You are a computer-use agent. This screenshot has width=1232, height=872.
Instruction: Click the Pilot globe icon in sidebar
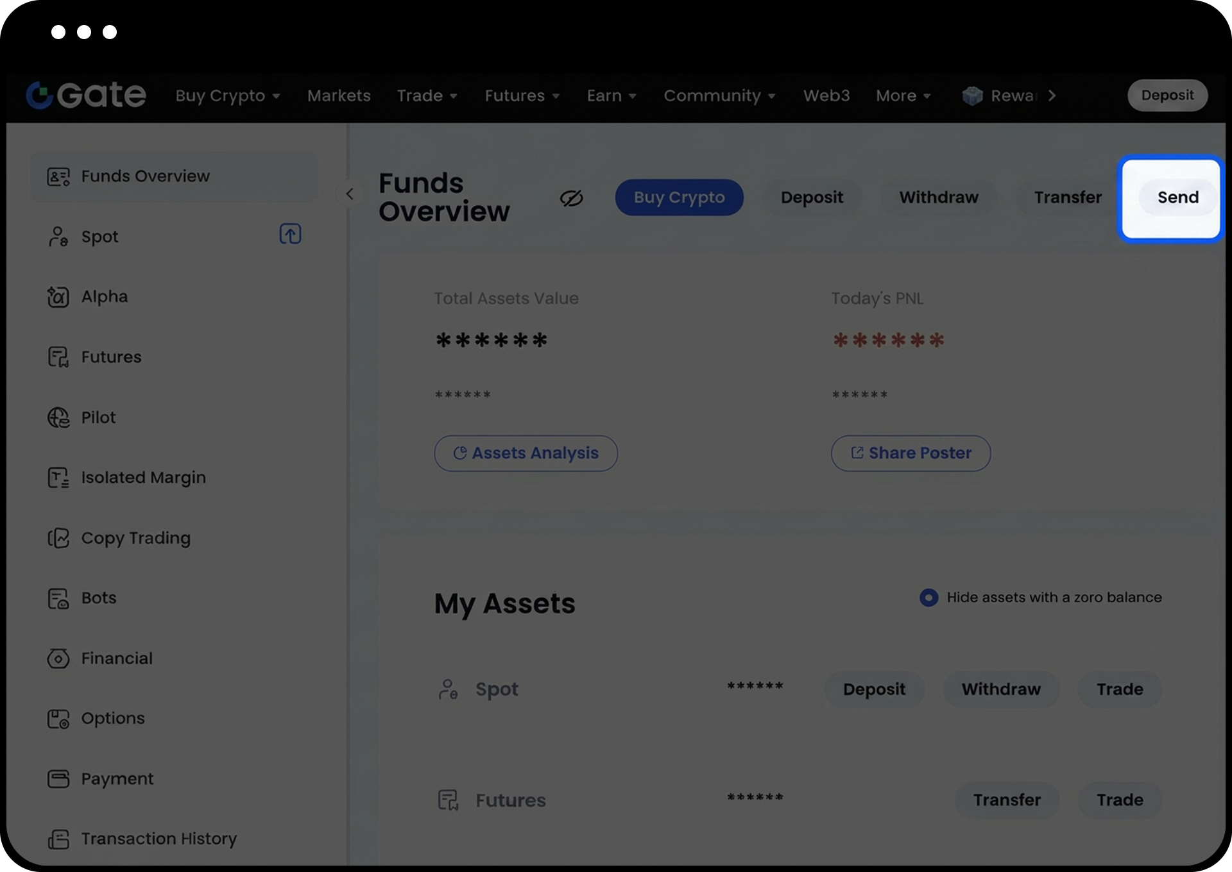(58, 417)
